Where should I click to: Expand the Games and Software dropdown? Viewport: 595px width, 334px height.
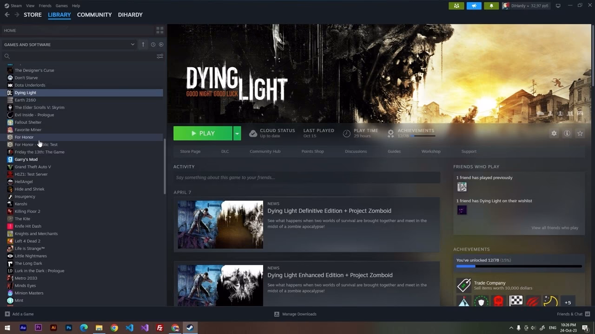[132, 45]
